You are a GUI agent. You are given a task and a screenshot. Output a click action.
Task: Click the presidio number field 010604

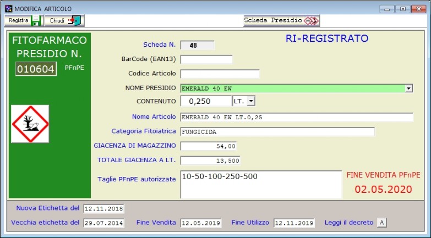pos(36,69)
